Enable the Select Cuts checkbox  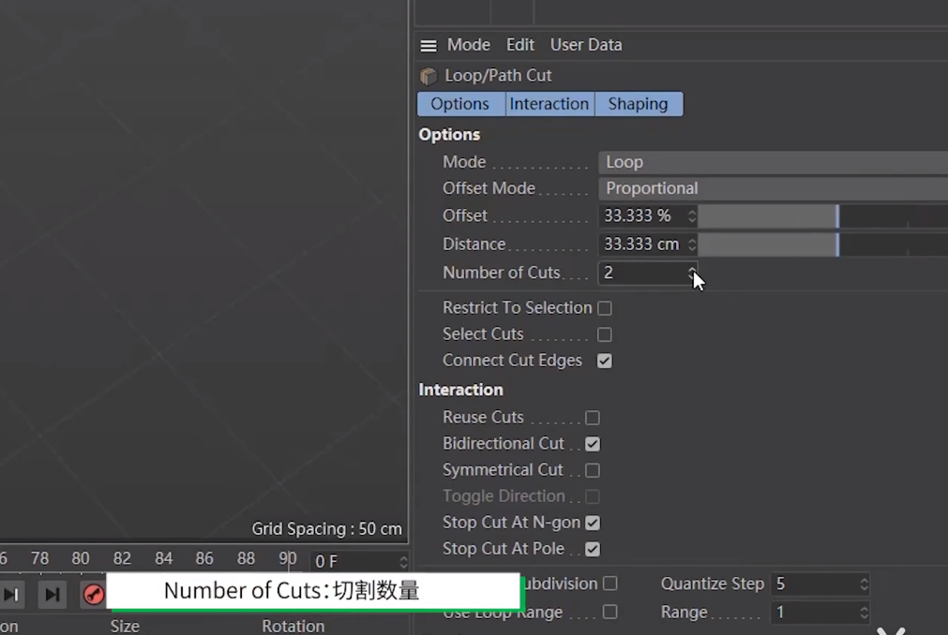tap(605, 334)
